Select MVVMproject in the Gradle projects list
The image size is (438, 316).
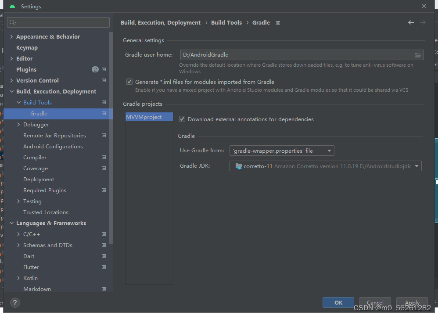(x=149, y=117)
